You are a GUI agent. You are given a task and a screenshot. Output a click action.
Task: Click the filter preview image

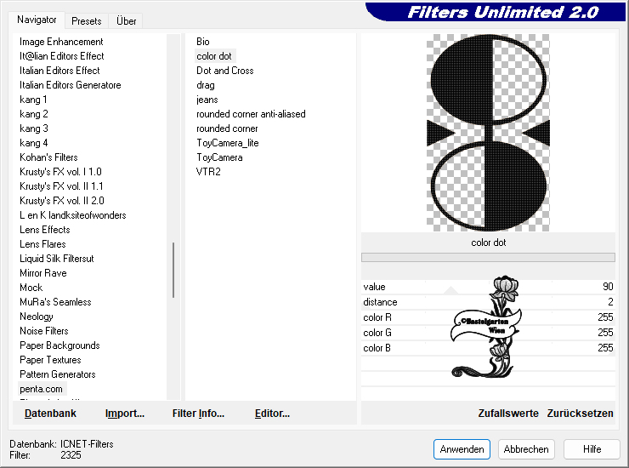pos(488,133)
